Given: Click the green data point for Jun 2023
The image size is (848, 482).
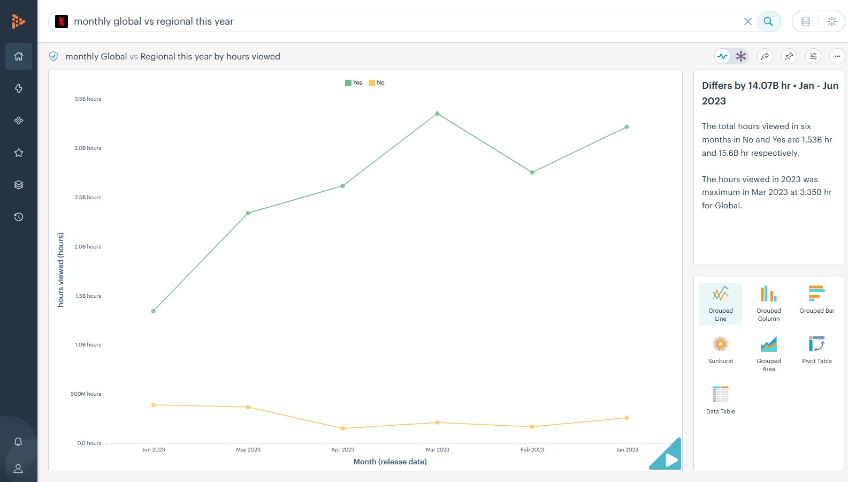Looking at the screenshot, I should [x=154, y=311].
